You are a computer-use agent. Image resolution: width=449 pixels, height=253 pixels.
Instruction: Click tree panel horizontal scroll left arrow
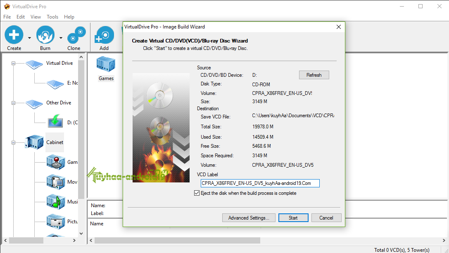pos(5,240)
